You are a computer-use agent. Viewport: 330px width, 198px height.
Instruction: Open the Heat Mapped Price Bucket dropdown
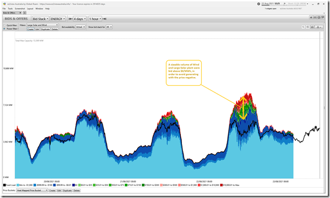coord(32,190)
